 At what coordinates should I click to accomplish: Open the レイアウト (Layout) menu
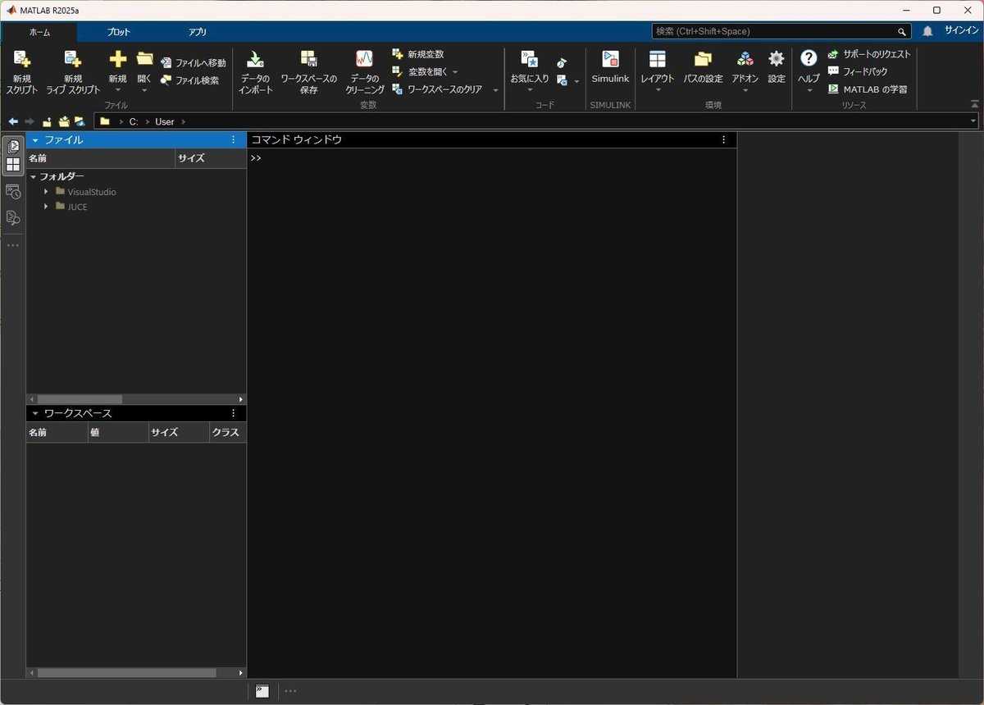pyautogui.click(x=658, y=69)
